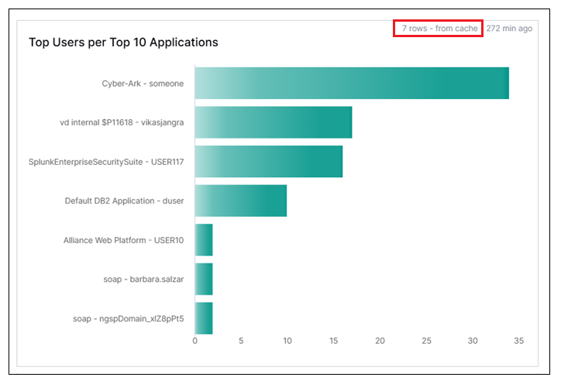Click the 'soap - barbara.salzar' label
The height and width of the screenshot is (384, 561).
click(143, 279)
